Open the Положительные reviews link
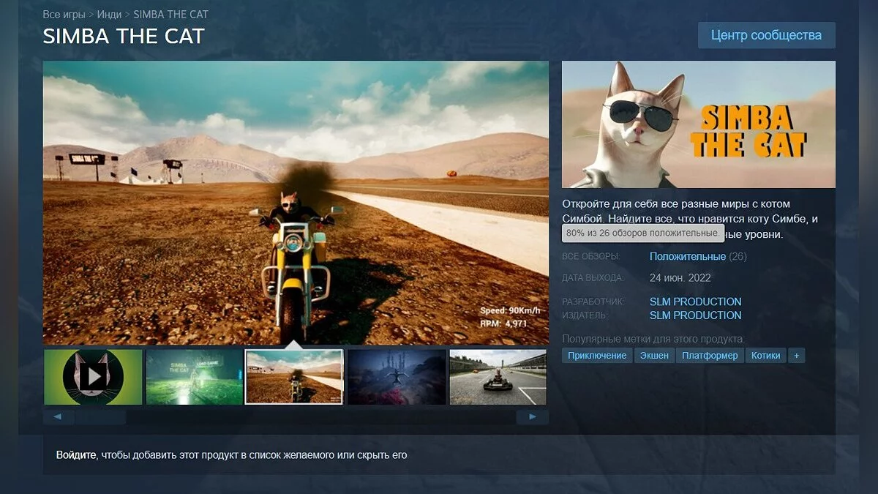 click(x=687, y=257)
